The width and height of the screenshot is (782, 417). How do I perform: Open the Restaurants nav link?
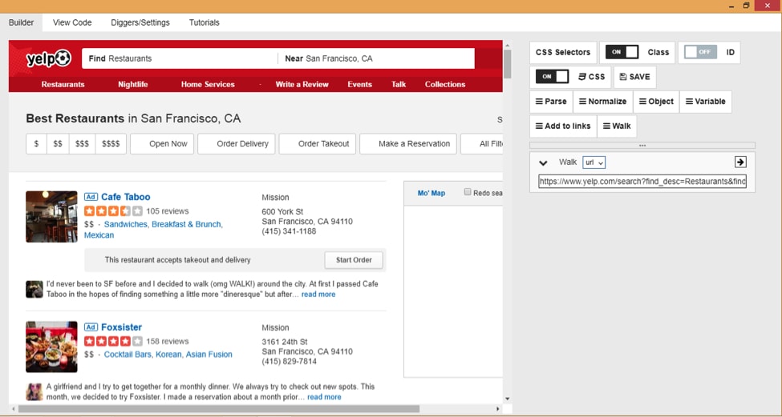click(63, 85)
